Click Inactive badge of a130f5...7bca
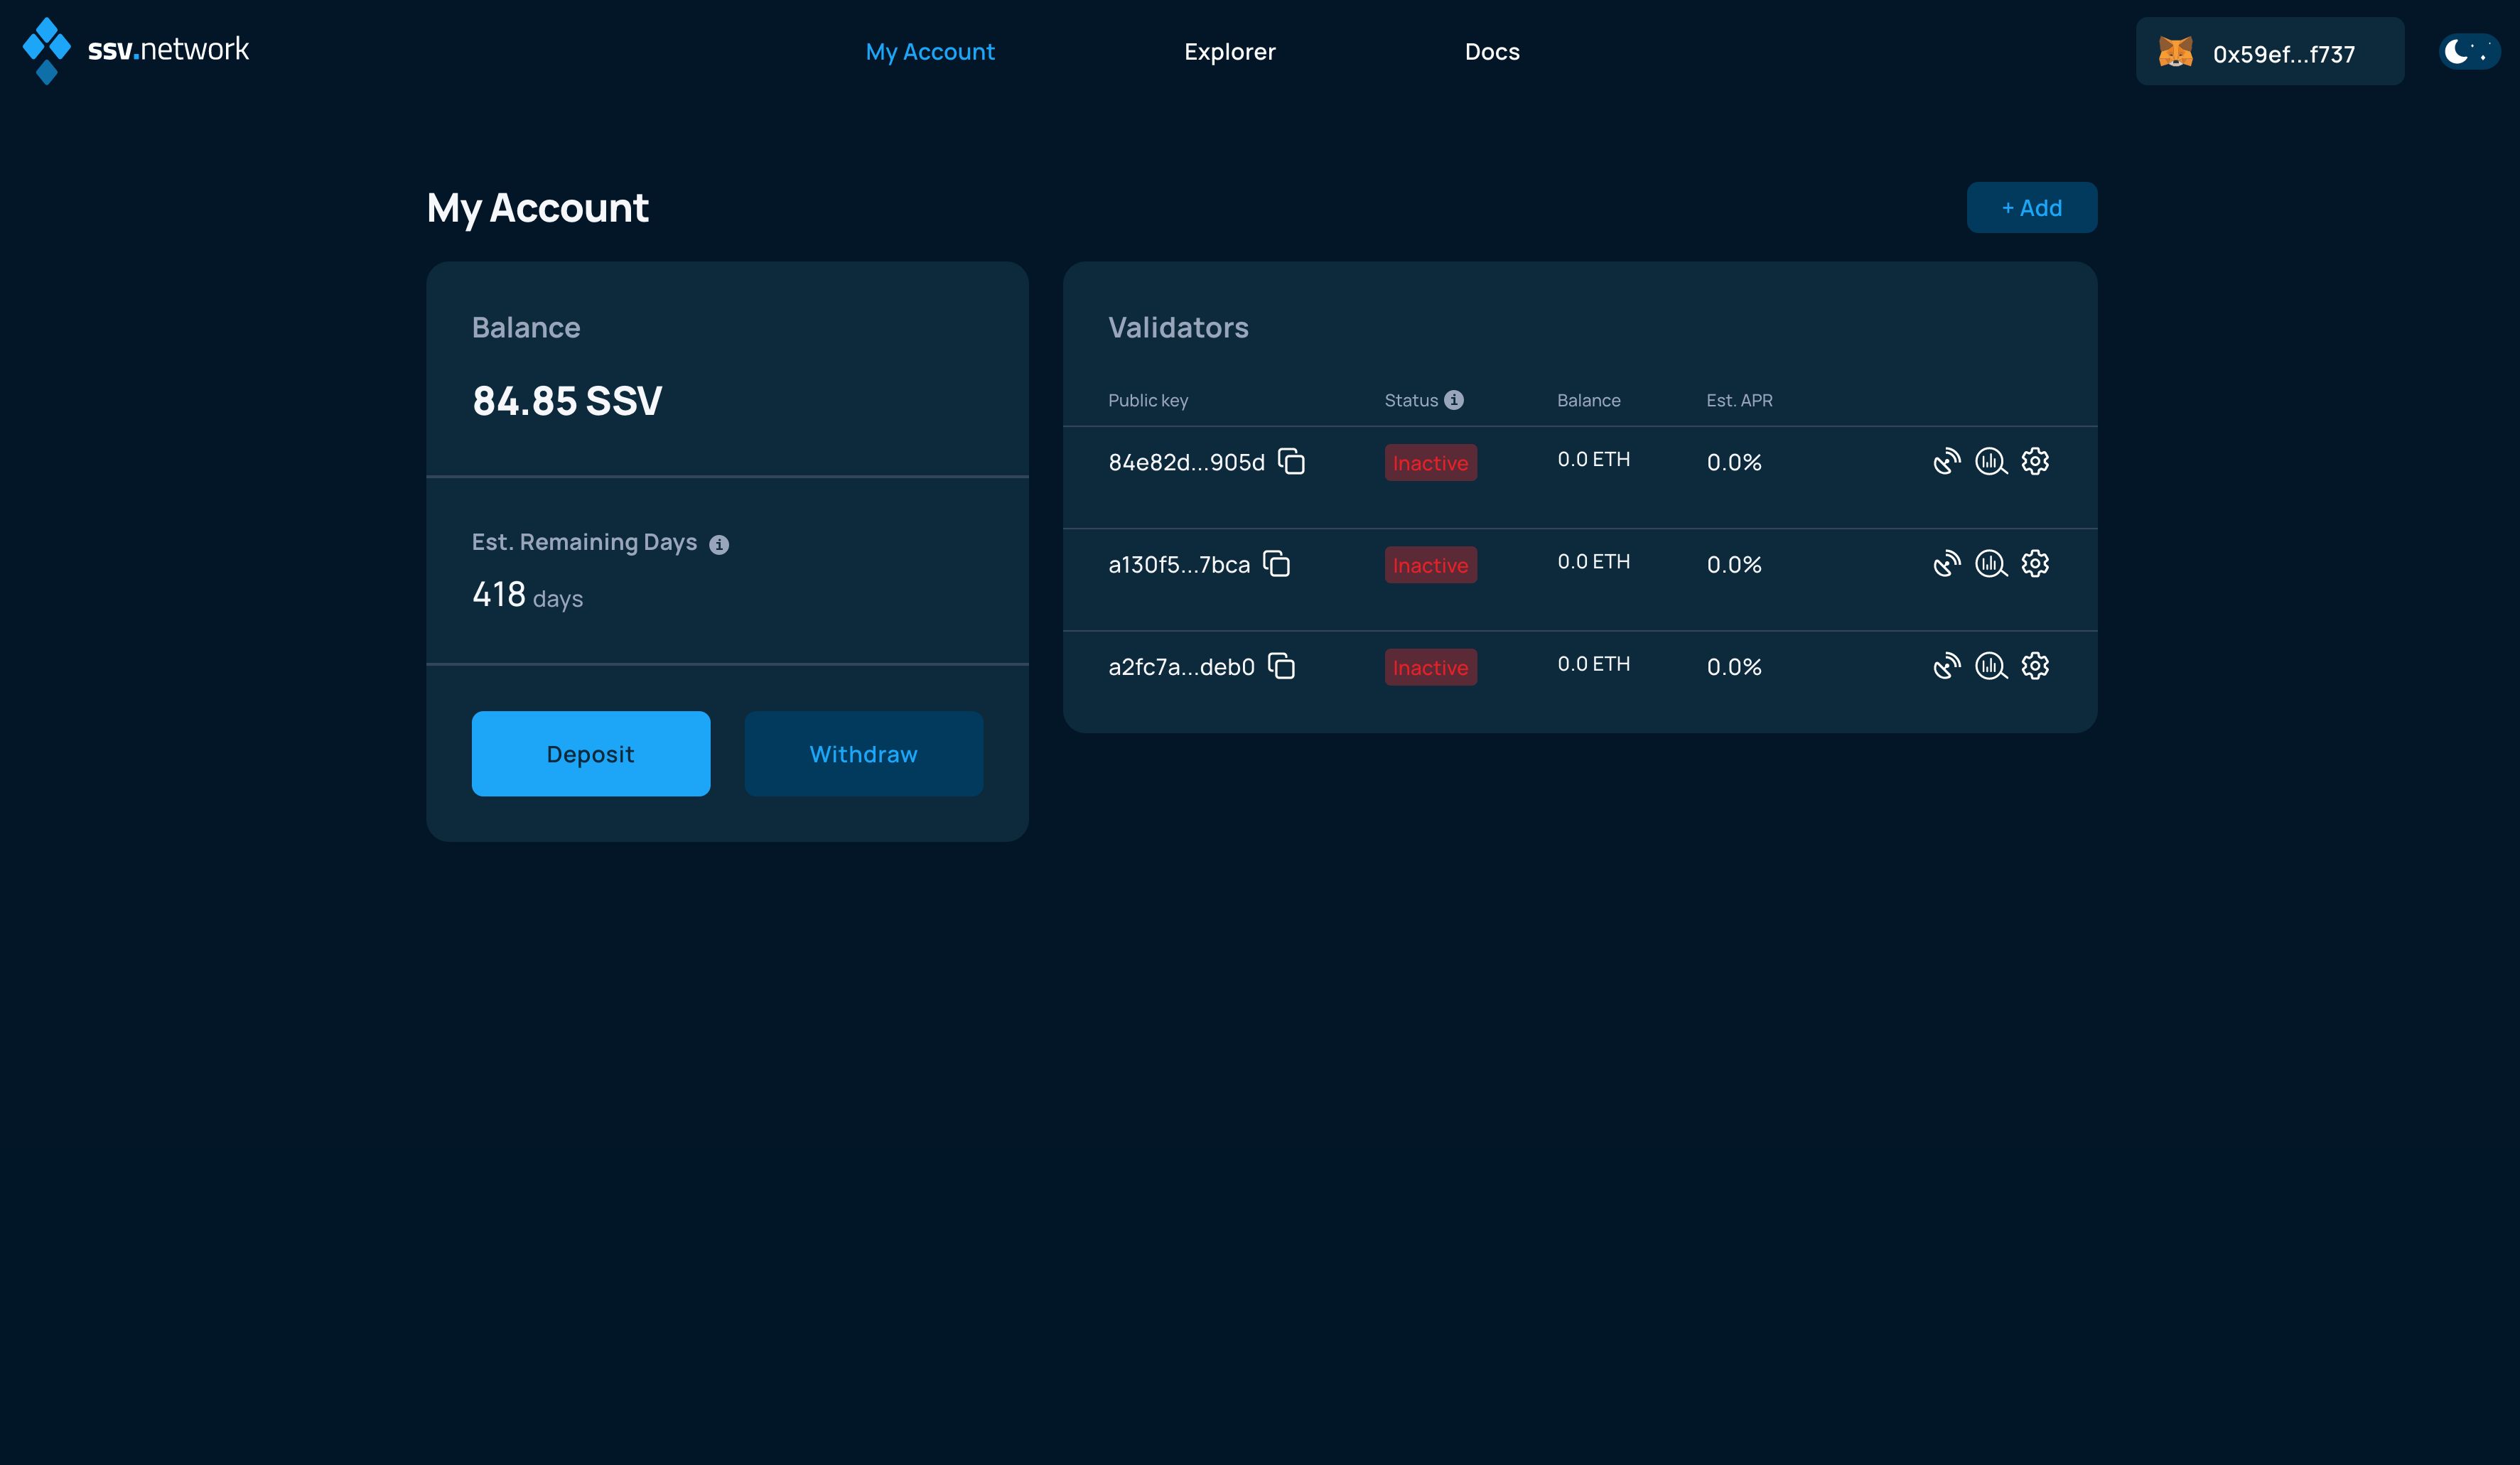The width and height of the screenshot is (2520, 1465). click(x=1431, y=565)
